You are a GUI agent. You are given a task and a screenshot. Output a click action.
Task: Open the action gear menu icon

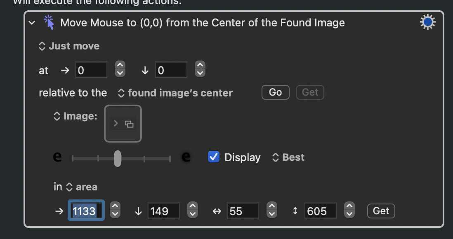tap(427, 22)
